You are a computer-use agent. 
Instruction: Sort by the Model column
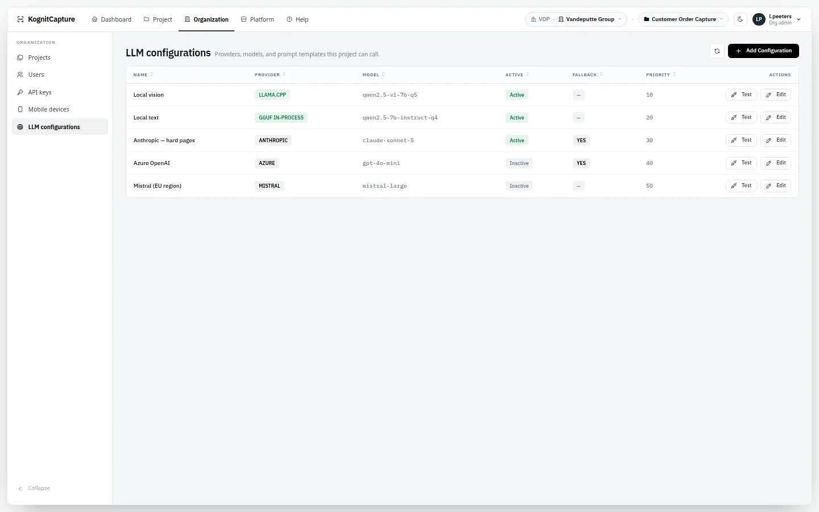click(x=374, y=75)
